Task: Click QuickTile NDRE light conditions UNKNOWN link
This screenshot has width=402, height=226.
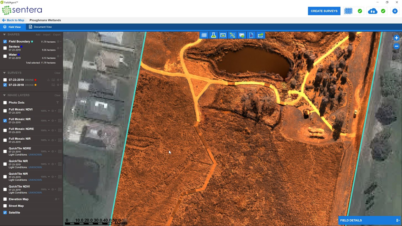Action: pos(35,155)
